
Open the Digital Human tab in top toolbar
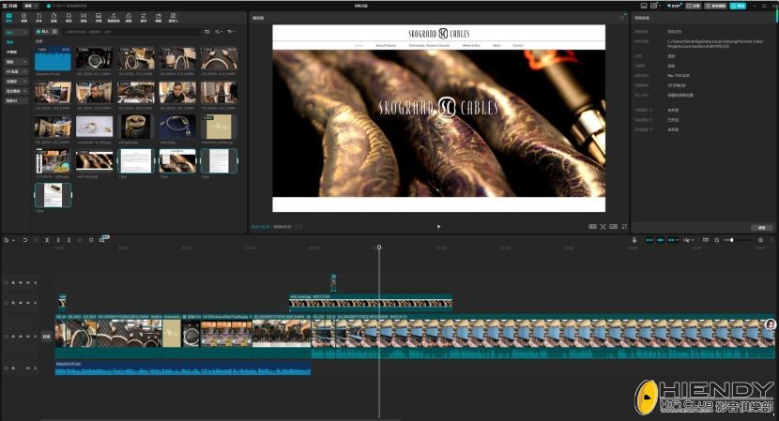[x=173, y=18]
